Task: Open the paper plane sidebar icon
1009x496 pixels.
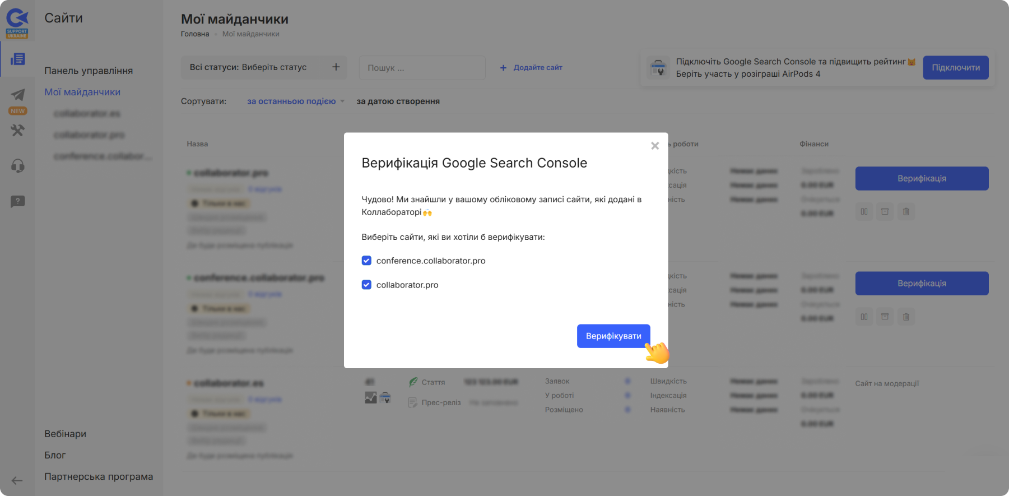Action: (17, 95)
